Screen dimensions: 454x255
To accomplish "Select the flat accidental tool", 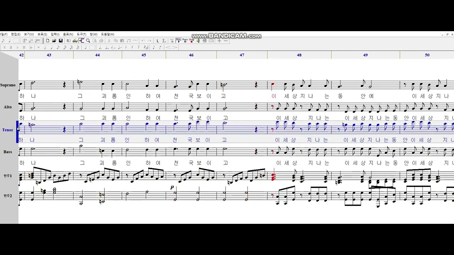I will pos(17,47).
